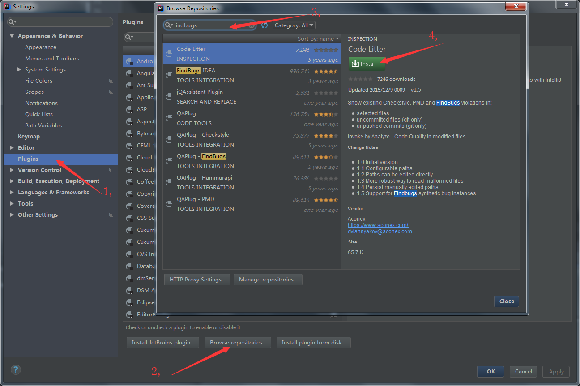Expand the Languages & Frameworks node
This screenshot has height=386, width=580.
12,193
